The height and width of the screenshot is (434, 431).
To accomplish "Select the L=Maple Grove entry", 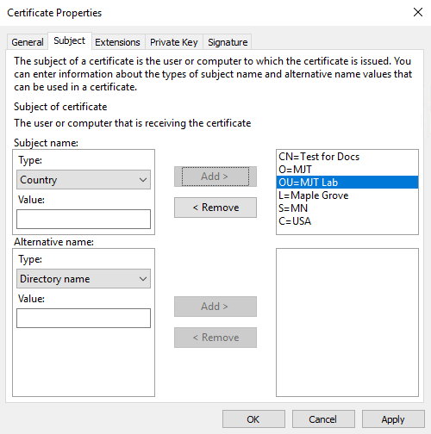I will [x=347, y=195].
